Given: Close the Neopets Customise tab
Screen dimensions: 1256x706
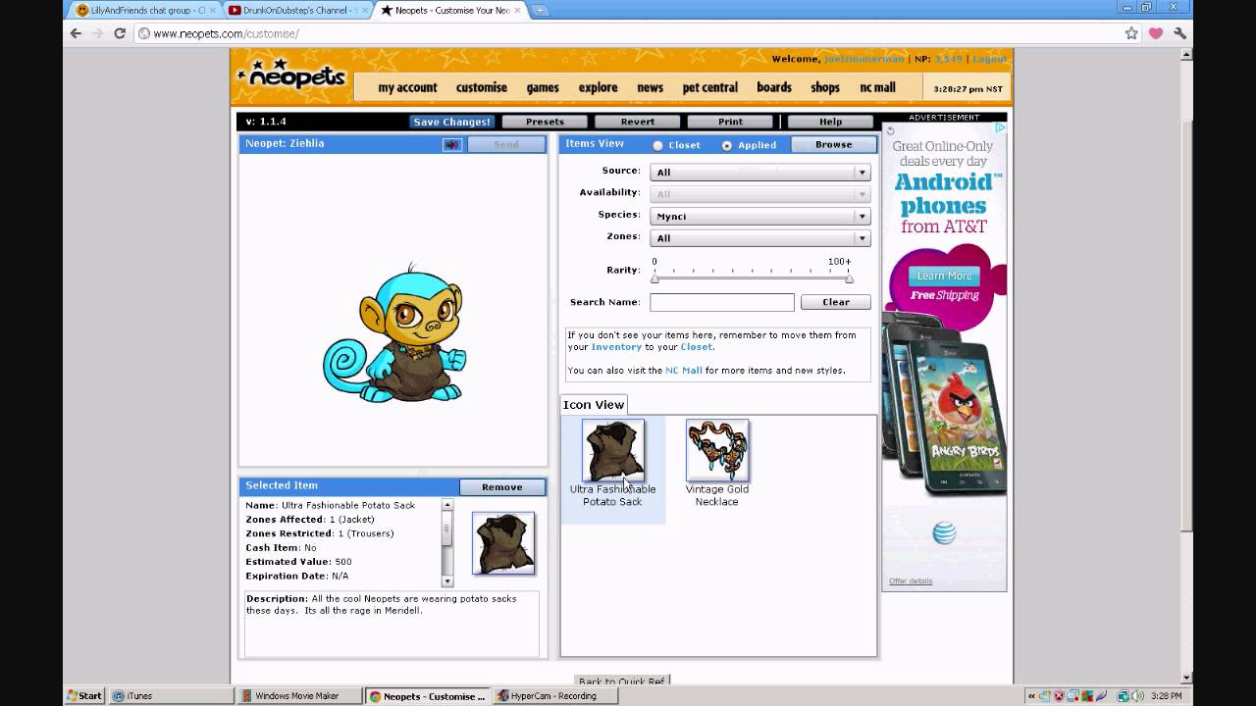Looking at the screenshot, I should (x=517, y=10).
